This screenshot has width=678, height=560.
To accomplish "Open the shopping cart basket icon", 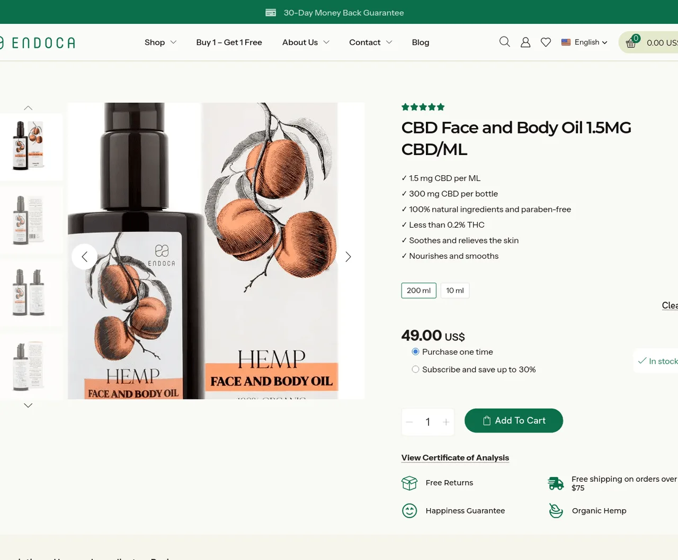I will (631, 43).
